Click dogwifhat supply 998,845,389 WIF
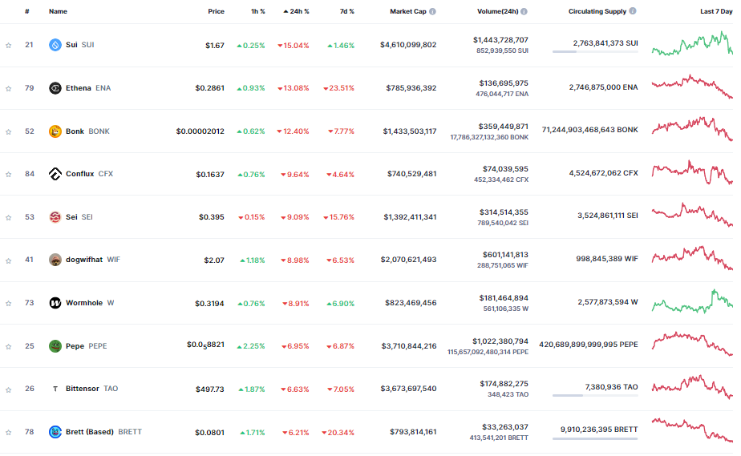The height and width of the screenshot is (456, 741). (x=607, y=259)
